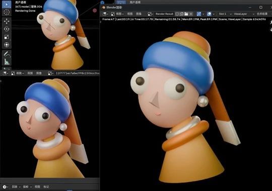Image resolution: width=272 pixels, height=191 pixels.
Task: Activate the 3D Cursor tool
Action: [x=7, y=12]
